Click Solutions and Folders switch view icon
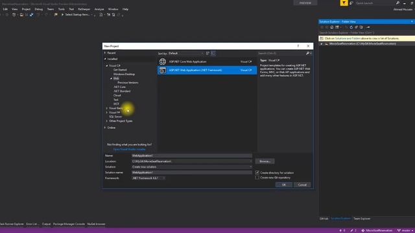 click(x=337, y=27)
